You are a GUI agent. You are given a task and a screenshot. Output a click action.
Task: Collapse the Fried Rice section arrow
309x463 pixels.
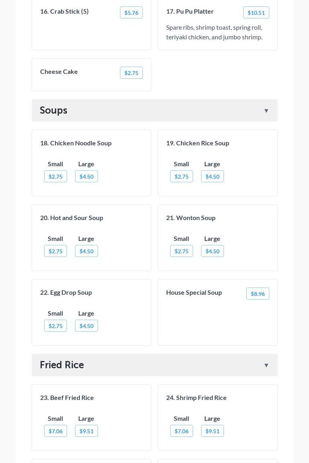click(266, 365)
